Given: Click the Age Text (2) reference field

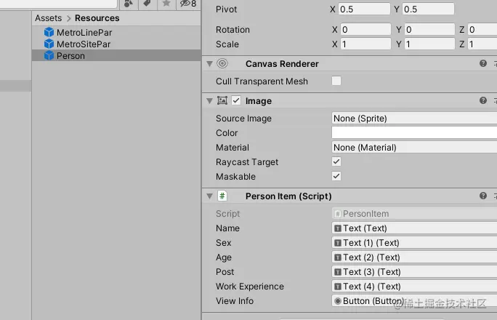Looking at the screenshot, I should (414, 257).
